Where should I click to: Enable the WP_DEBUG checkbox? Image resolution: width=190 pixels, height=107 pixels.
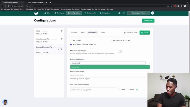pos(71,40)
